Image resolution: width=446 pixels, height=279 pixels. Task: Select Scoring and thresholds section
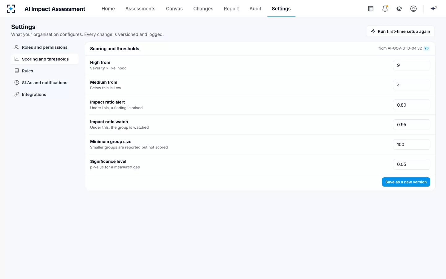pyautogui.click(x=45, y=59)
